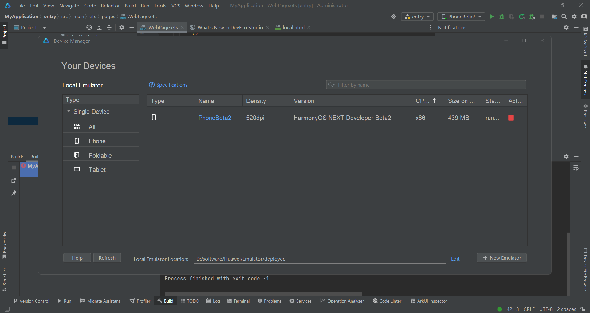This screenshot has height=313, width=590.
Task: Click the 2 spaces indent setting
Action: (566, 309)
